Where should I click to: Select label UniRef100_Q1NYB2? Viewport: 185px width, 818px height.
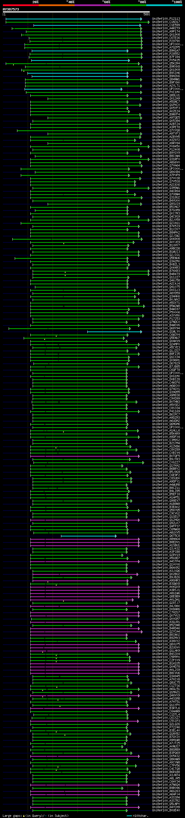point(166,734)
